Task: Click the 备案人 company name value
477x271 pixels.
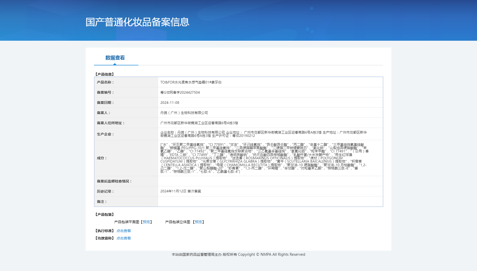Action: (184, 113)
